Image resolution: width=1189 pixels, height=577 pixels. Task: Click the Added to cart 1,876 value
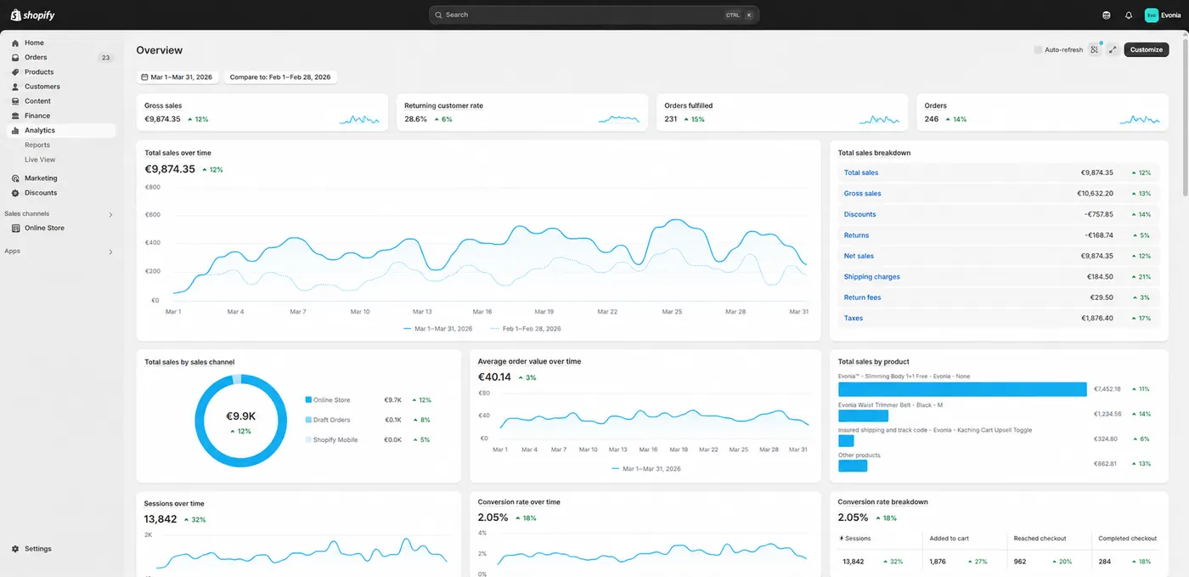(x=938, y=562)
